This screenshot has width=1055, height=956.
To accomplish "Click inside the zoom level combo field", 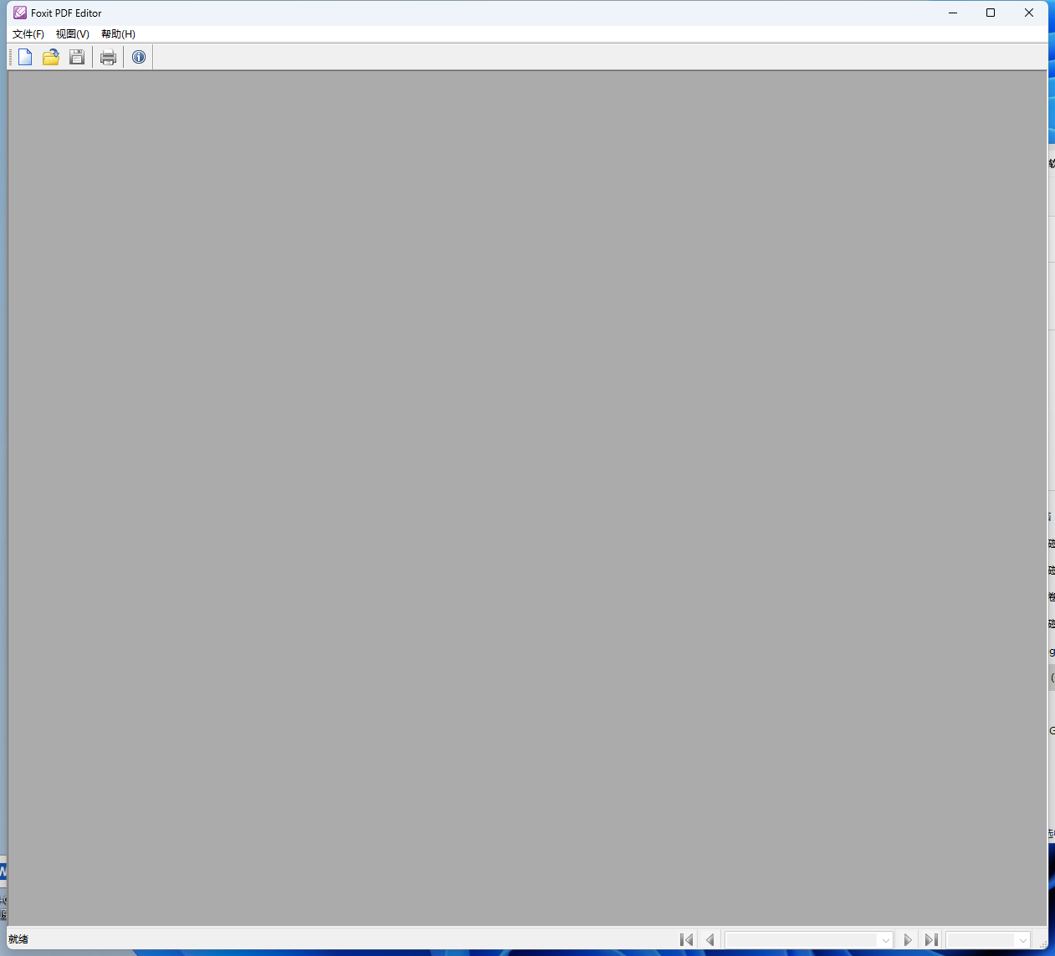I will [981, 940].
